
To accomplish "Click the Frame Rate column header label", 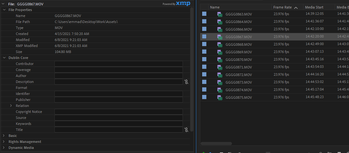I will [x=283, y=7].
